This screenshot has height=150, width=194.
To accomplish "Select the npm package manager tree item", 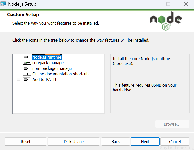I will tap(53, 68).
